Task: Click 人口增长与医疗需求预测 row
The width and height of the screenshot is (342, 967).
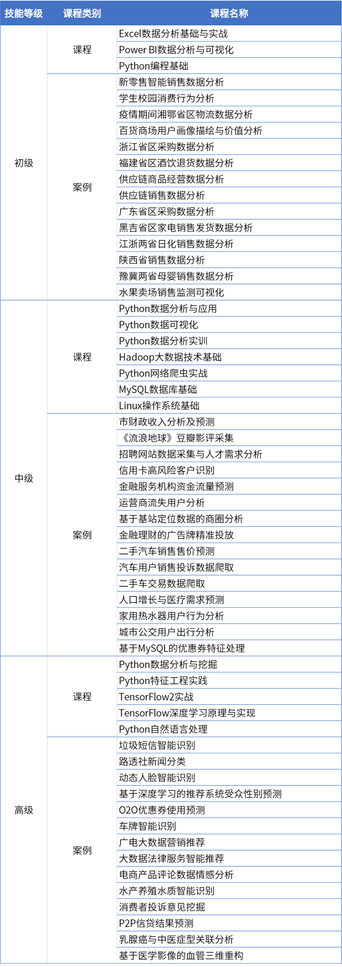Action: click(229, 600)
